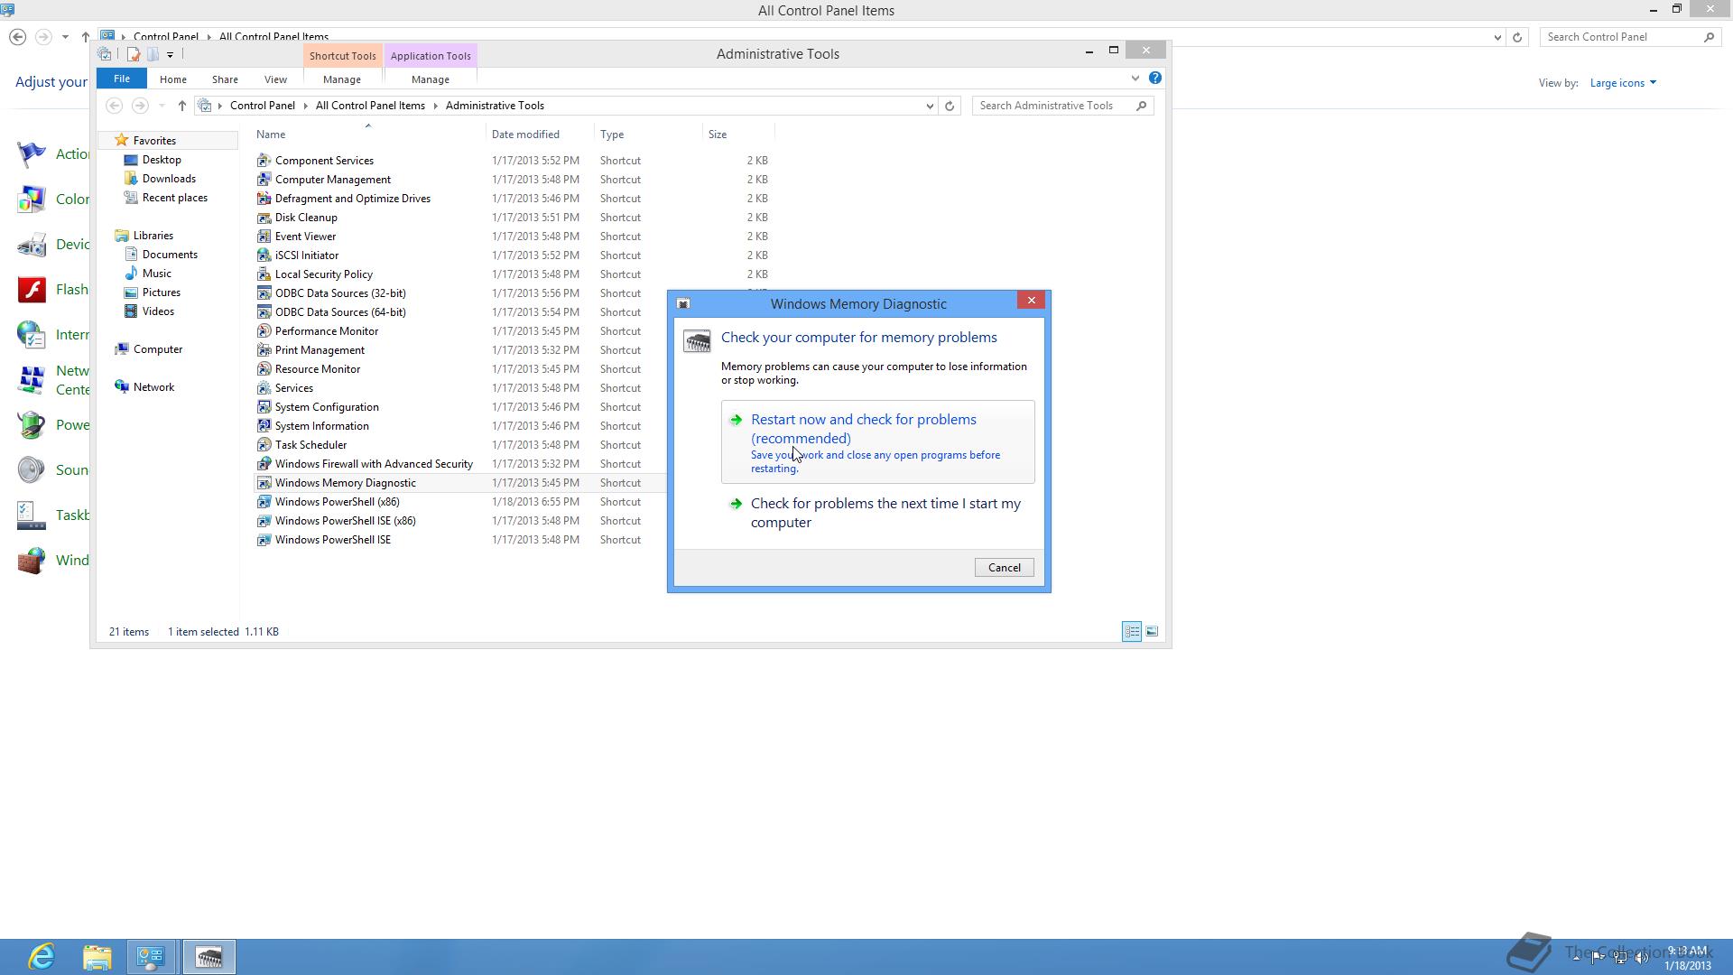Click the iSCSI Initiator icon
This screenshot has width=1733, height=975.
(264, 255)
